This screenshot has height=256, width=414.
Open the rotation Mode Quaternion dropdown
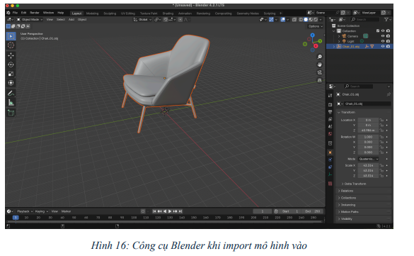[368, 159]
